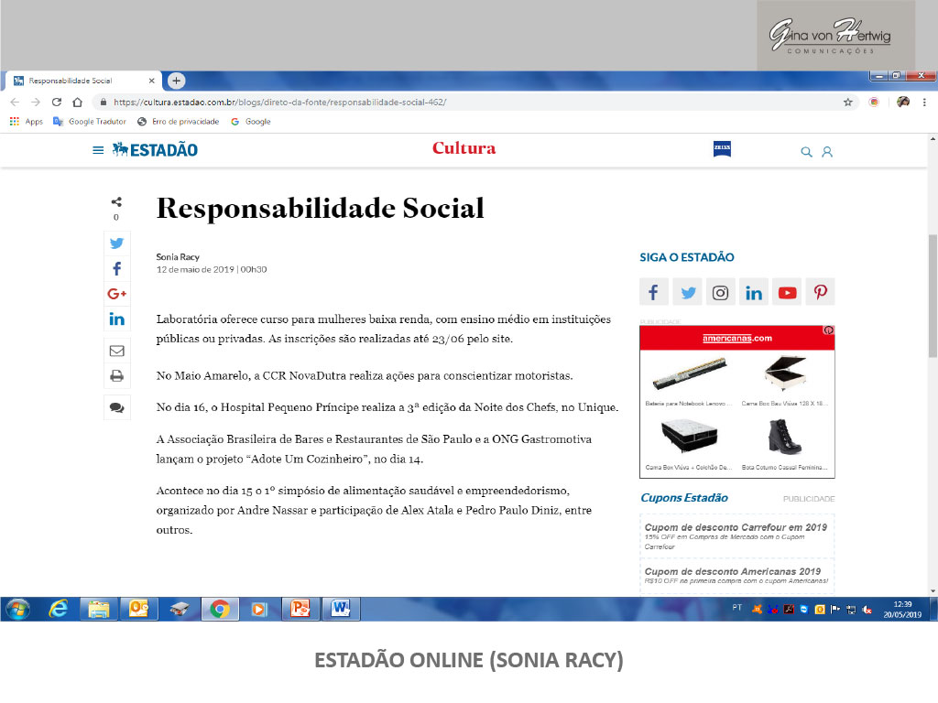Open the article comments
The width and height of the screenshot is (938, 703).
point(116,407)
